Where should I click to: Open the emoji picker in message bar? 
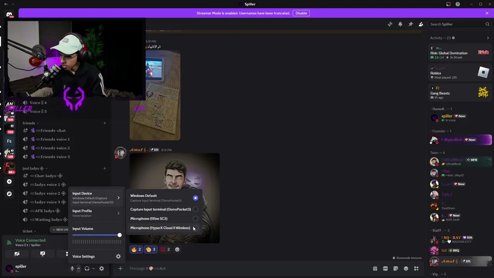pyautogui.click(x=406, y=268)
